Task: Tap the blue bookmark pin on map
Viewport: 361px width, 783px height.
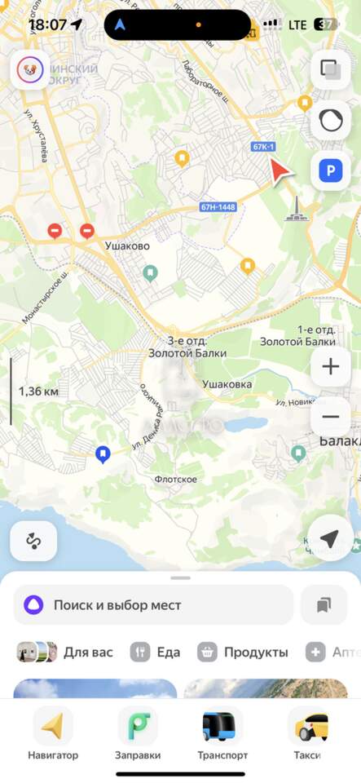Action: [x=103, y=454]
